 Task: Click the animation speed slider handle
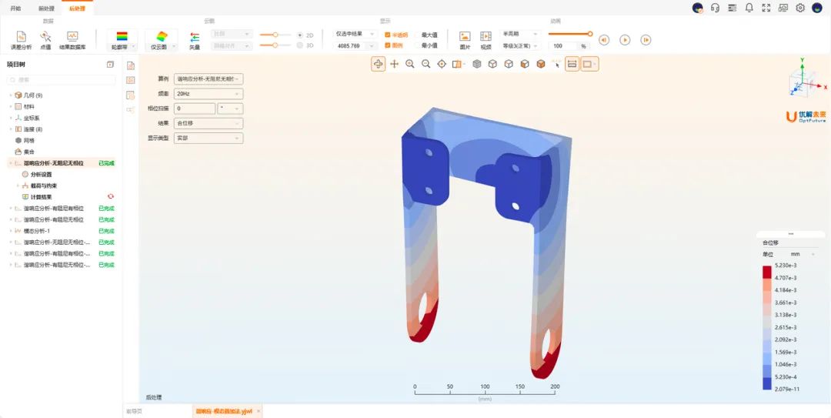[x=590, y=34]
